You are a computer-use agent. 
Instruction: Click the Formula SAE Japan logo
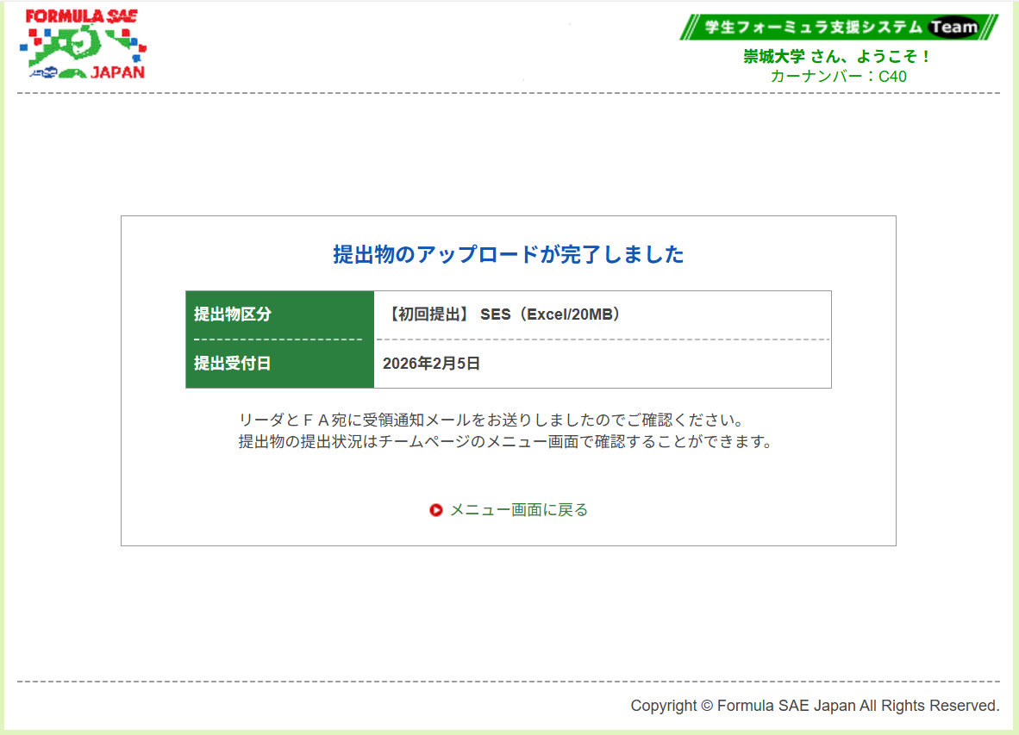pos(84,45)
